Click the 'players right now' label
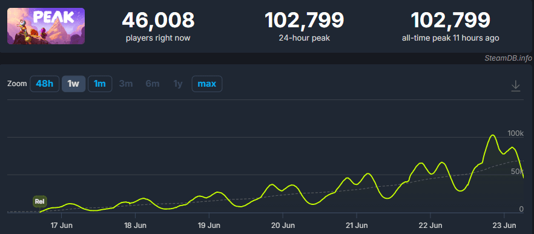The width and height of the screenshot is (534, 234). 158,38
